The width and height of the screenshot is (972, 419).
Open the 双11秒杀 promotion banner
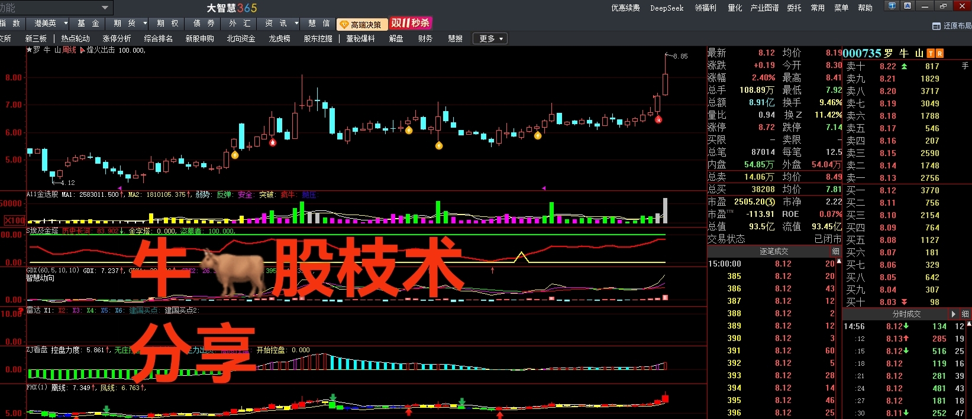pos(411,23)
